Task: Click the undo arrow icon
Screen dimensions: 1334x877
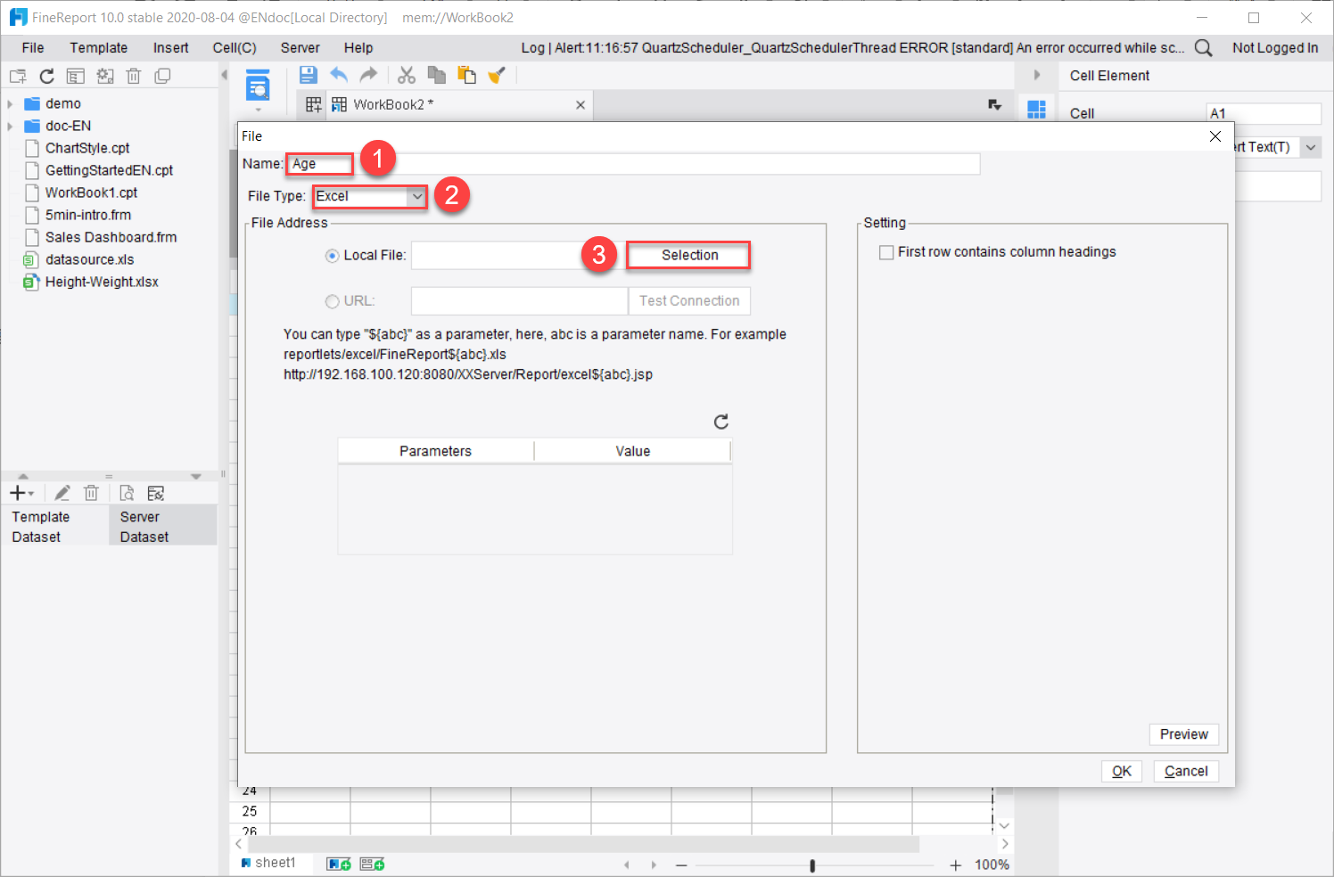Action: (339, 75)
